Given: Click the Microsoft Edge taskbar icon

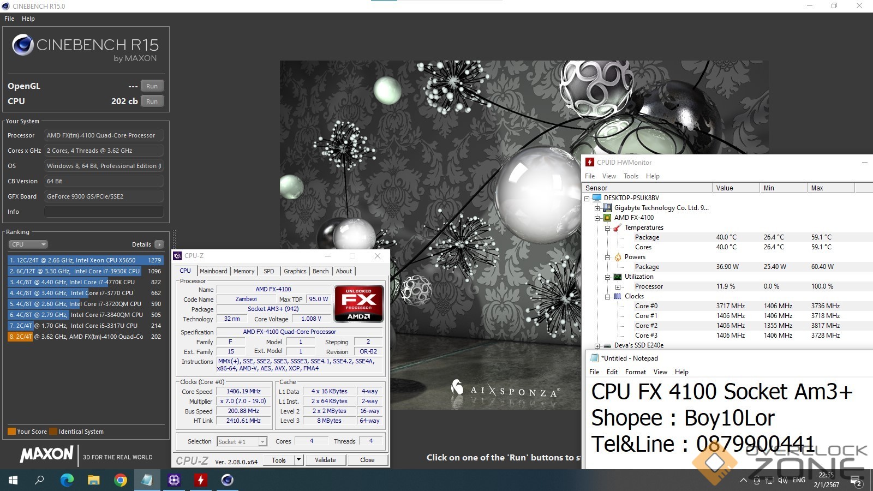Looking at the screenshot, I should [x=67, y=480].
